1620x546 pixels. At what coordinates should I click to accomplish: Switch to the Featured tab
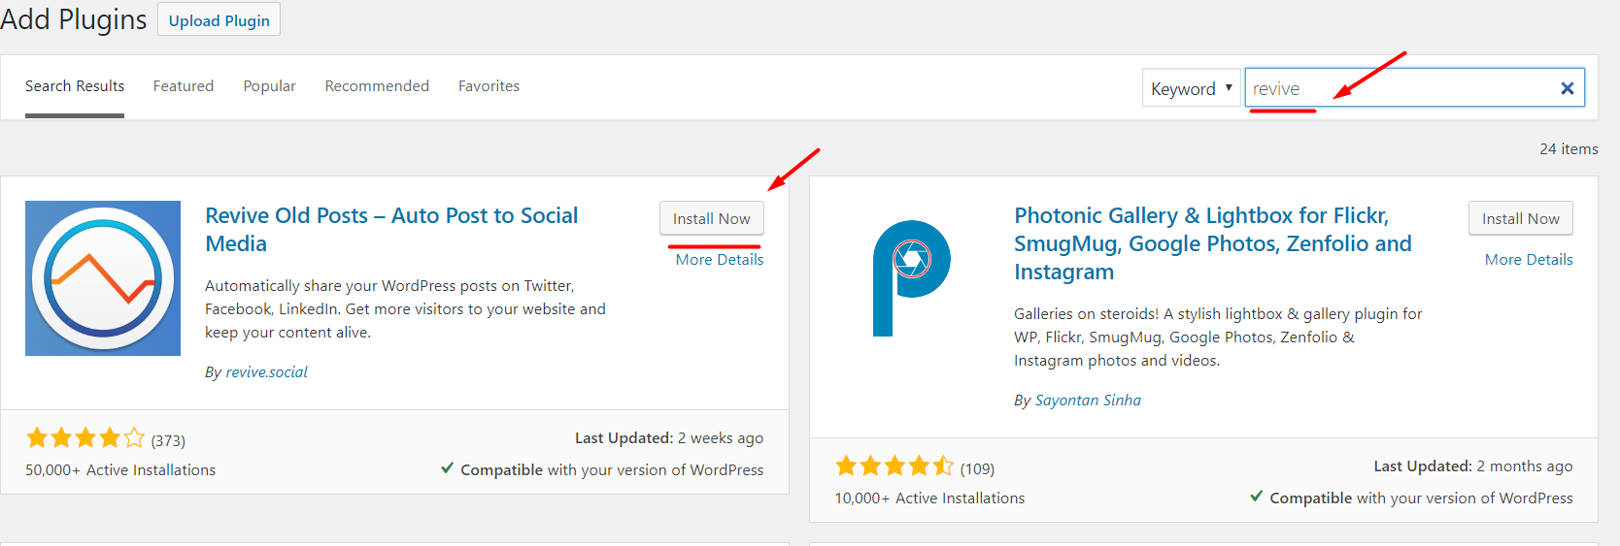(x=184, y=86)
